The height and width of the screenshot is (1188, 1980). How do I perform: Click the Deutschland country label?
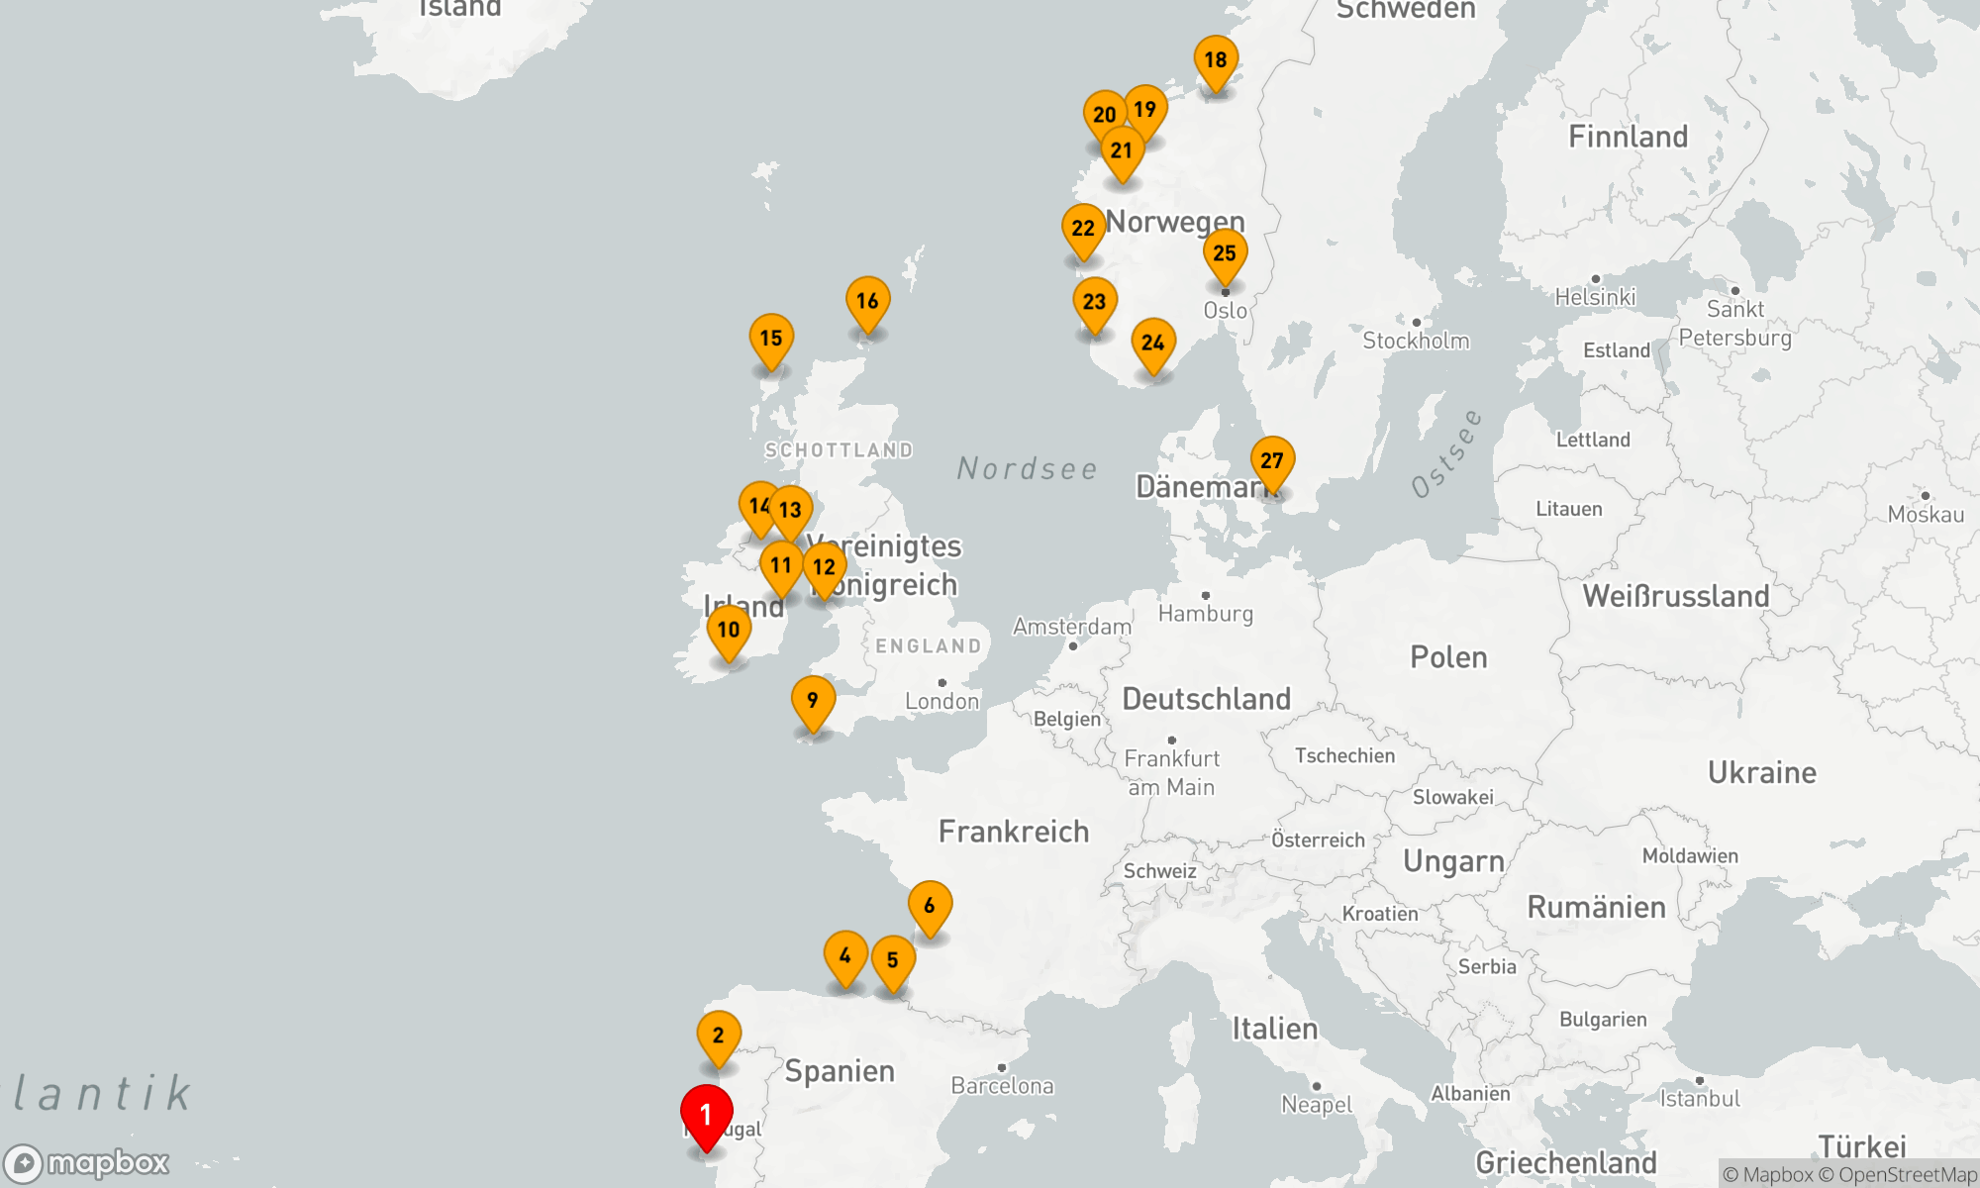point(1207,699)
